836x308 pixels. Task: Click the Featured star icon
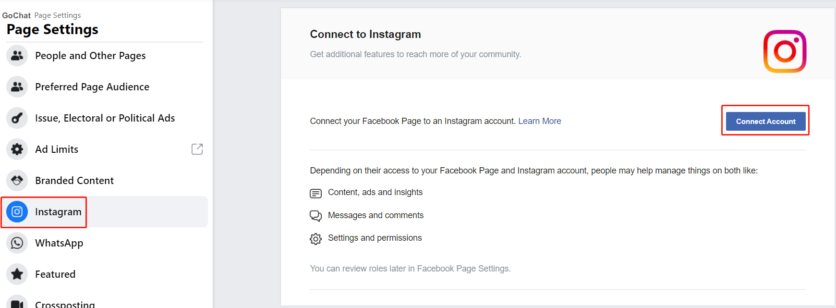[17, 274]
